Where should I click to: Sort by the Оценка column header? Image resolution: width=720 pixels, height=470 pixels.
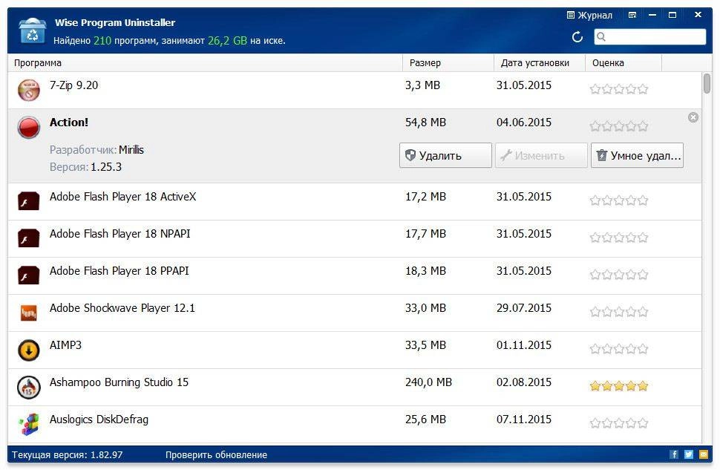(624, 63)
